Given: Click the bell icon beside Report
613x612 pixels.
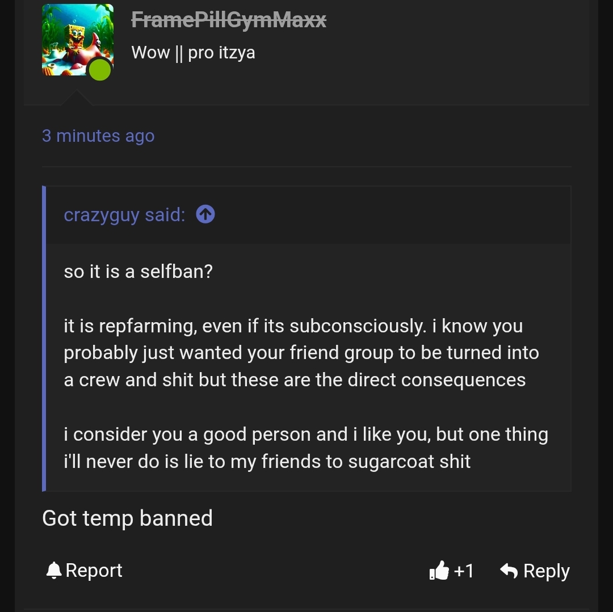Looking at the screenshot, I should click(53, 570).
